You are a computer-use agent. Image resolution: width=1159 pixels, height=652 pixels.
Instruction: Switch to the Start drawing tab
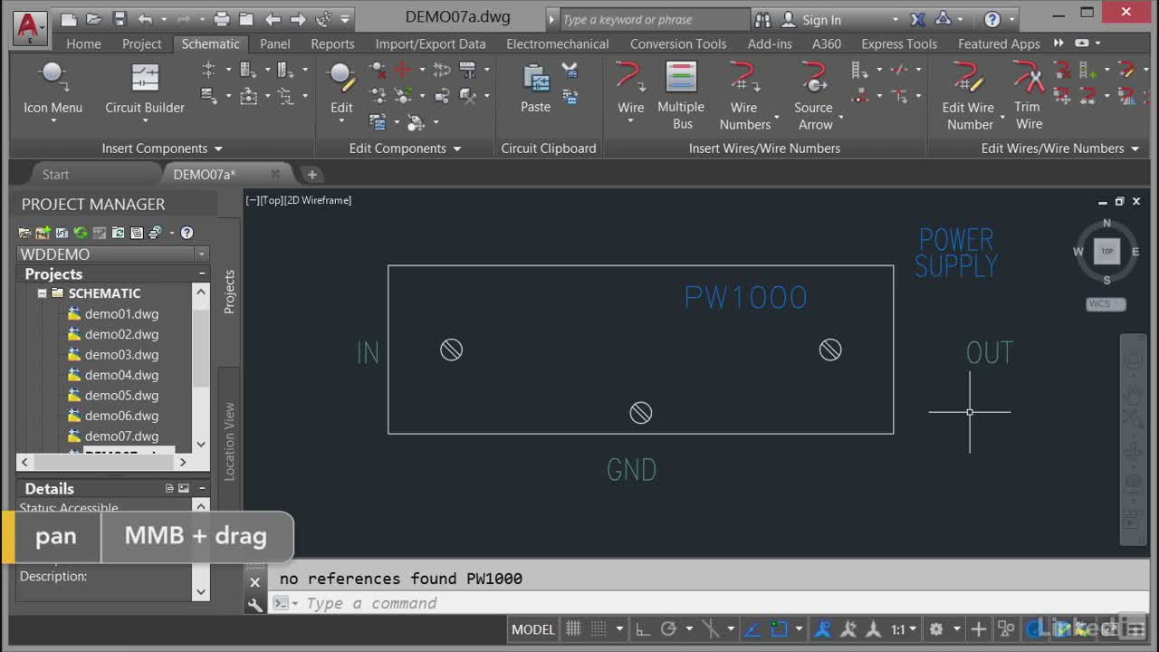tap(55, 175)
